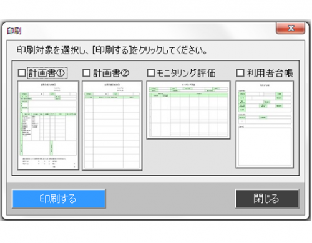Select the 利用者台帳 preview thumbnail
Image resolution: width=312 pixels, height=243 pixels.
point(265,125)
